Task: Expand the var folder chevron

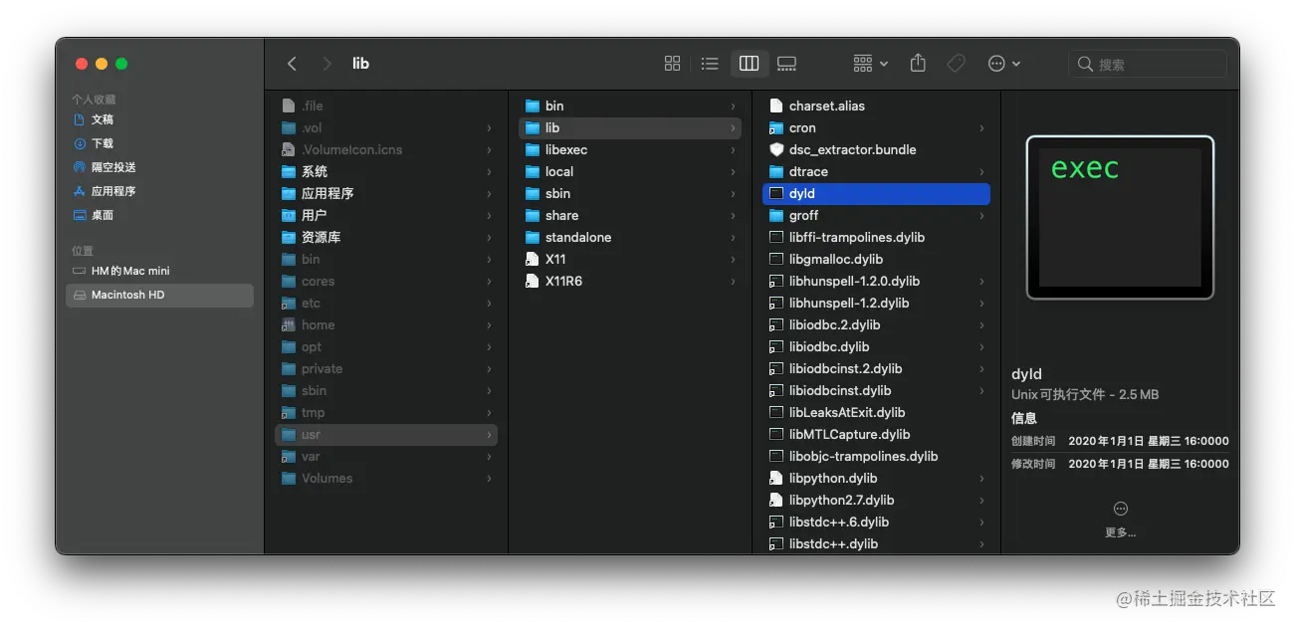Action: tap(489, 456)
